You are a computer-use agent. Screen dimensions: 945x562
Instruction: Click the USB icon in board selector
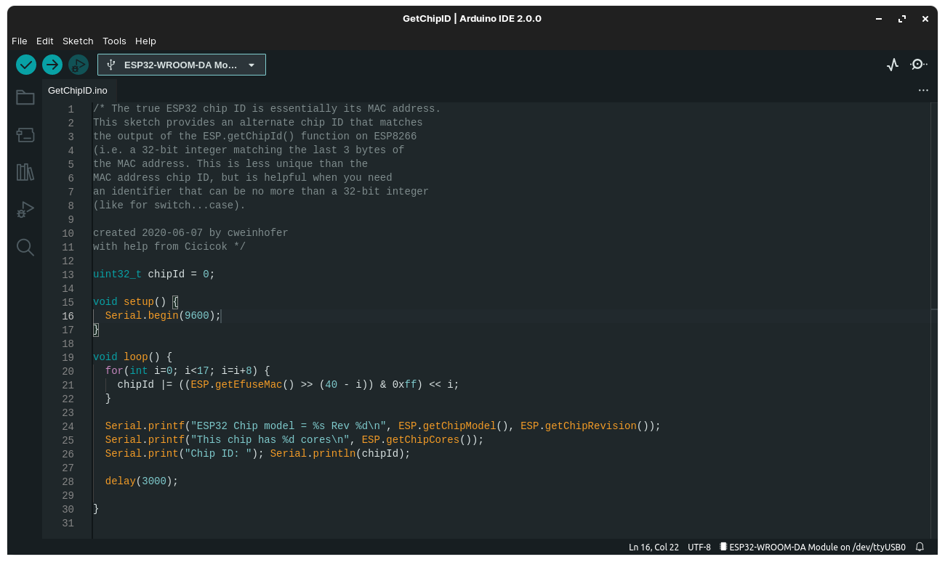click(110, 65)
